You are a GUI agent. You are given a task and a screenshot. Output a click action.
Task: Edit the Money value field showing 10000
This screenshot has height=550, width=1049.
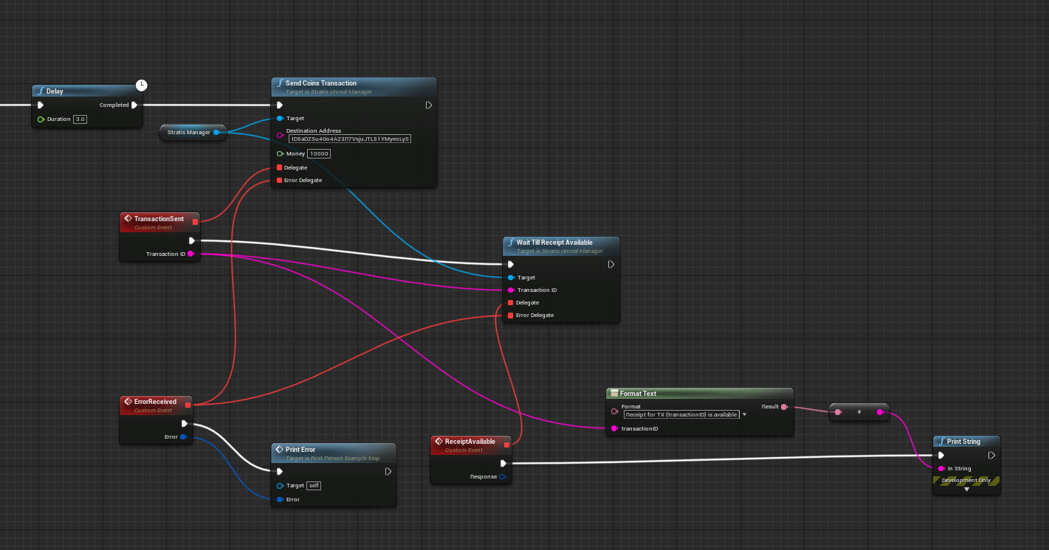(x=319, y=153)
